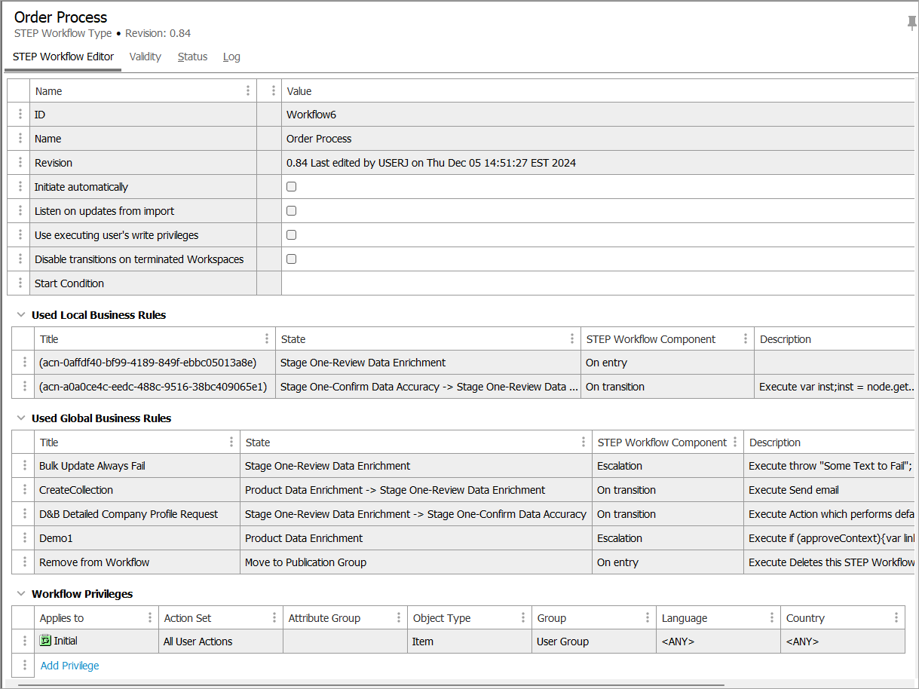Collapse the Used Local Business Rules section
This screenshot has width=919, height=689.
point(21,315)
